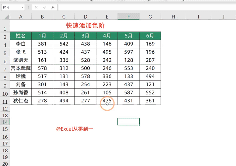Select the name cell 嫦娥
236x166 pixels.
point(21,77)
